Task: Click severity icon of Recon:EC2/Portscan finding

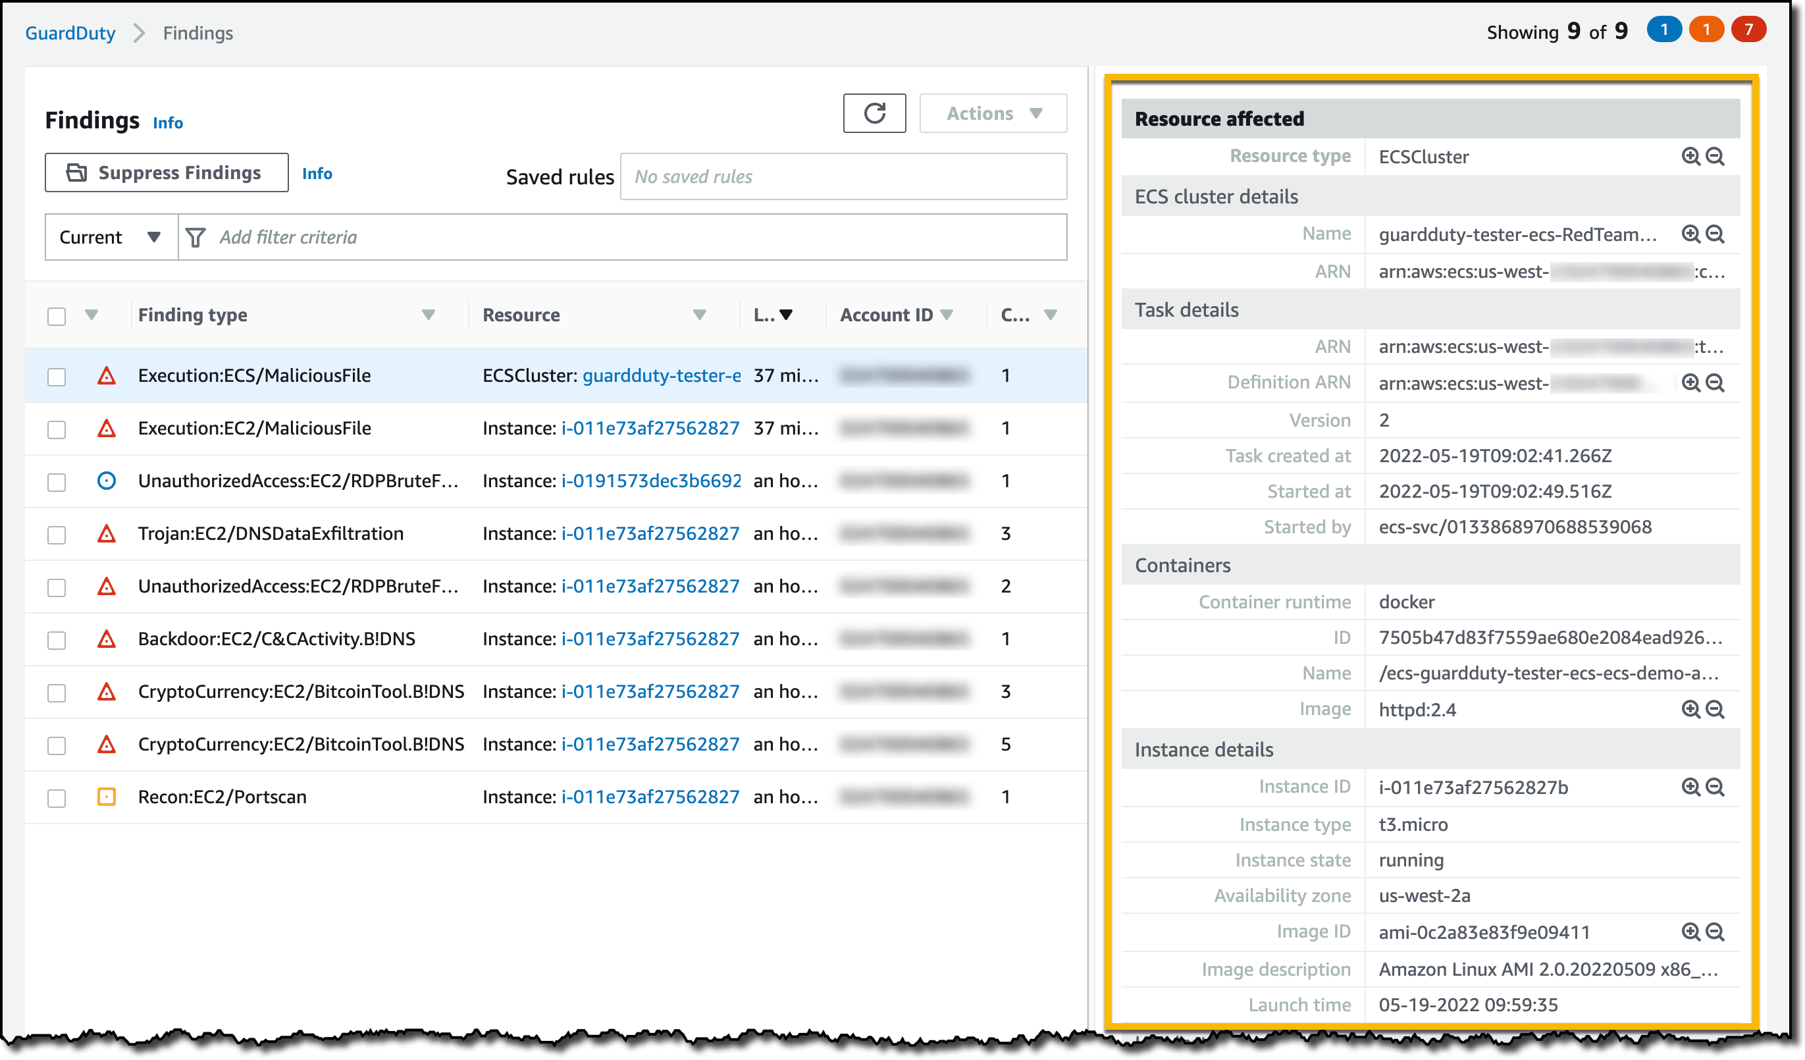Action: (x=107, y=797)
